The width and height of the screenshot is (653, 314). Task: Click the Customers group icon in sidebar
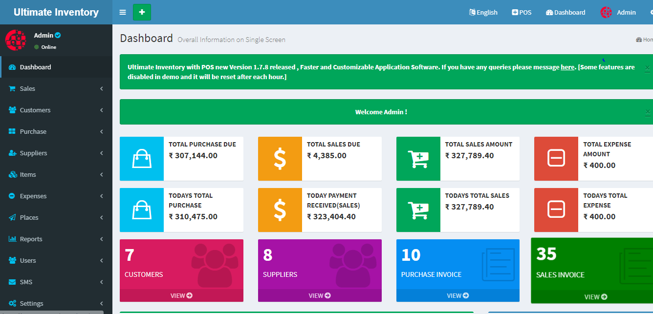[x=12, y=110]
